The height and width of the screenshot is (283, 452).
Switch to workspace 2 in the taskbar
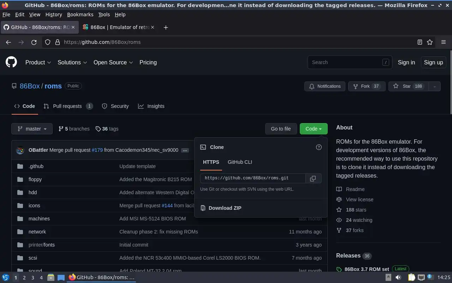point(24,278)
